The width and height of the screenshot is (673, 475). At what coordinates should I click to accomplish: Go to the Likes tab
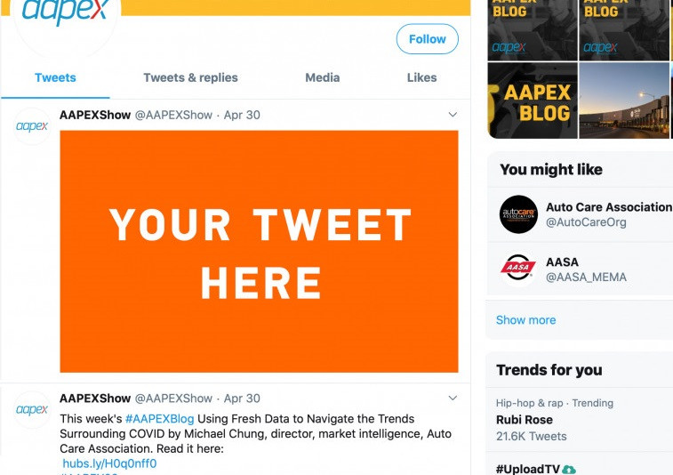421,77
